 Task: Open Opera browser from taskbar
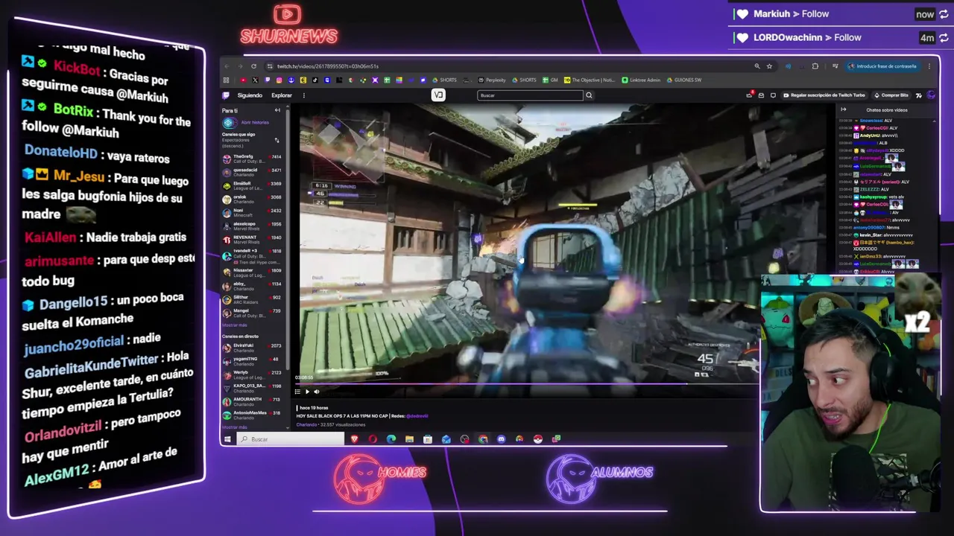coord(373,439)
